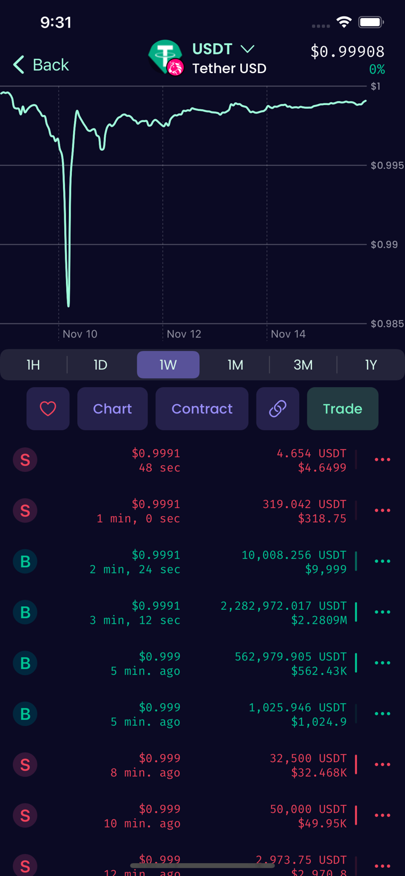Screen dimensions: 405x876
Task: Click the B badge on 10,008.256 USDT trade
Action: pos(25,561)
